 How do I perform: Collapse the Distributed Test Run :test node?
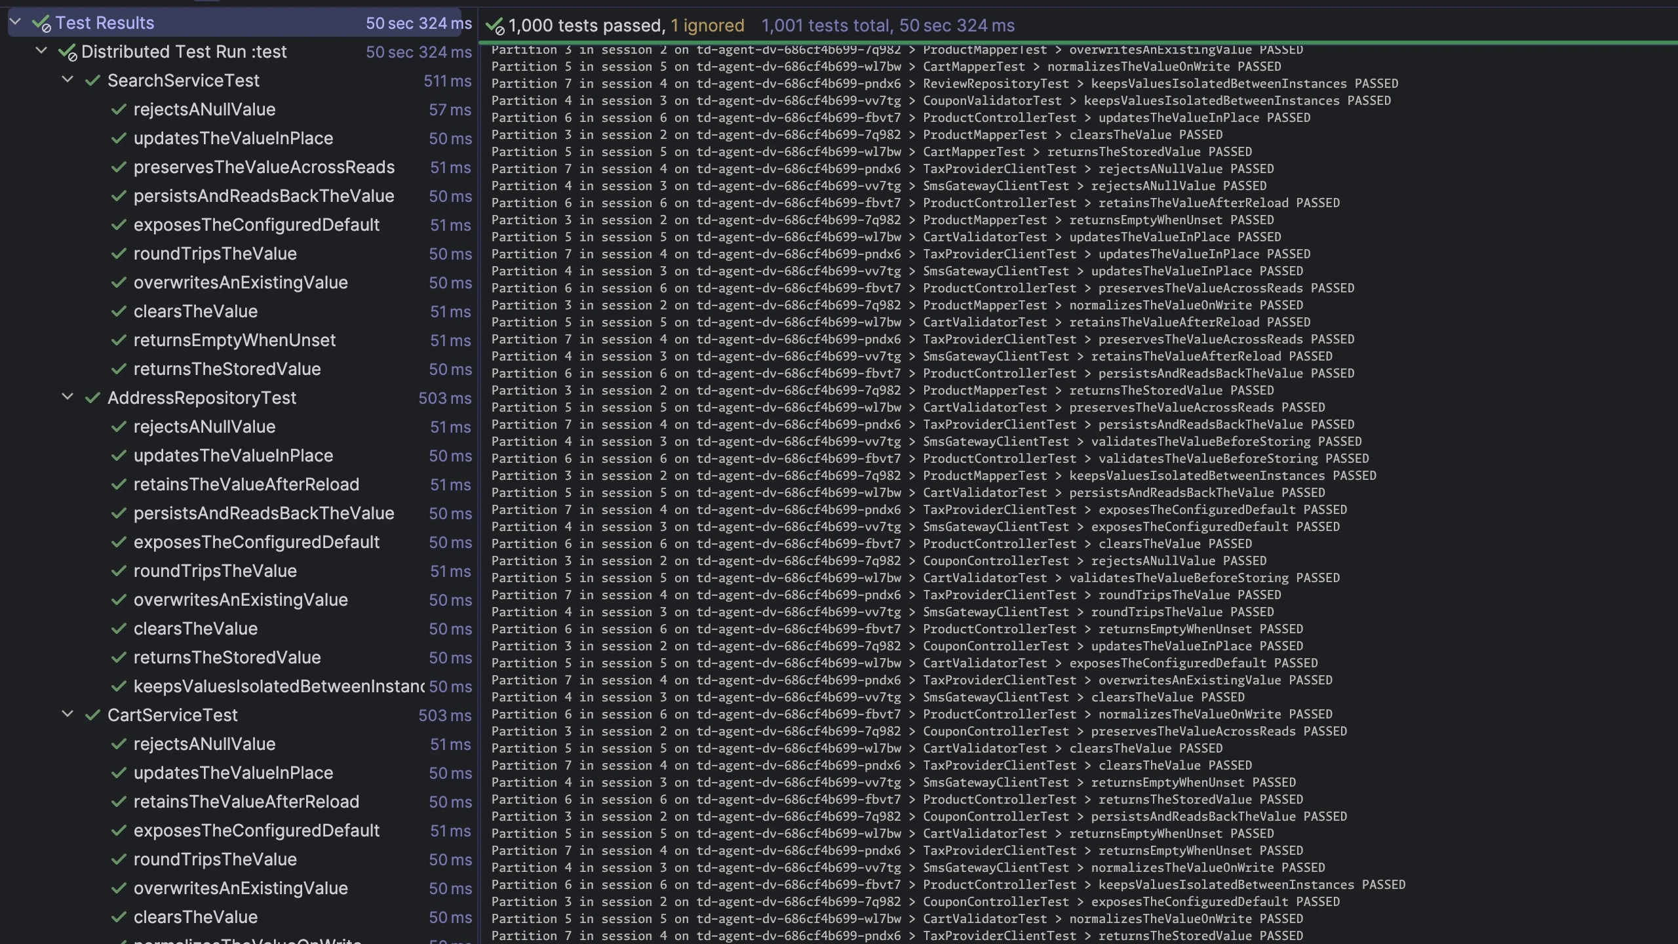41,51
